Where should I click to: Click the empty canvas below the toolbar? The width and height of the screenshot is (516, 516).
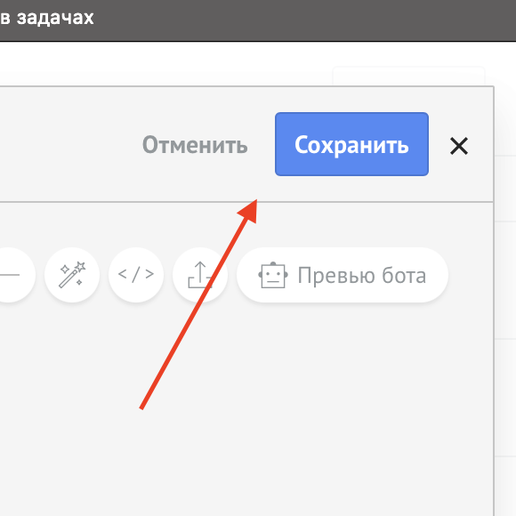tap(246, 408)
